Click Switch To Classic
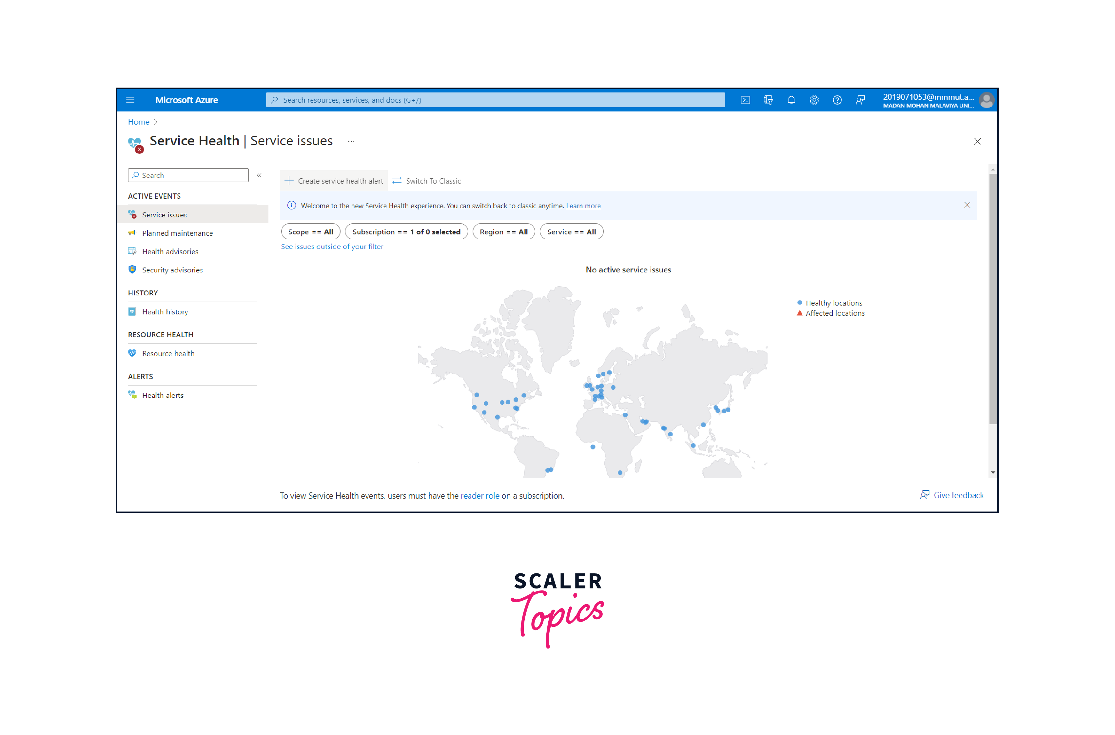This screenshot has width=1115, height=735. click(427, 181)
